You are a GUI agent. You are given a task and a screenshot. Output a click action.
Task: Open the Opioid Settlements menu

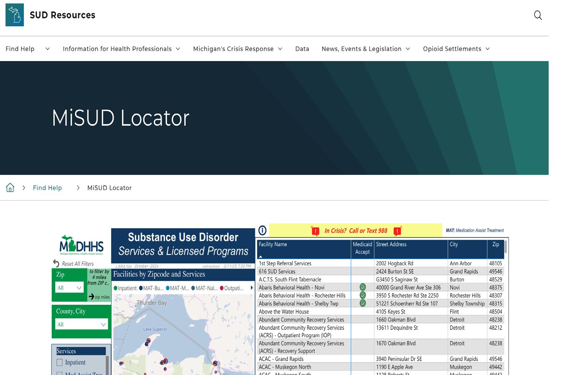click(x=452, y=49)
